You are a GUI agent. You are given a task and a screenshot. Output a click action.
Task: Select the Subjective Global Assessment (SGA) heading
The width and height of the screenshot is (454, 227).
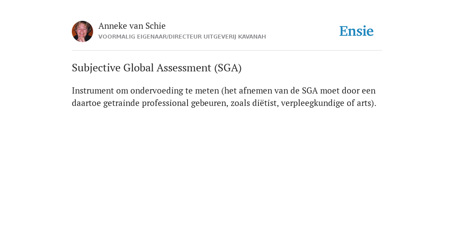pyautogui.click(x=157, y=68)
